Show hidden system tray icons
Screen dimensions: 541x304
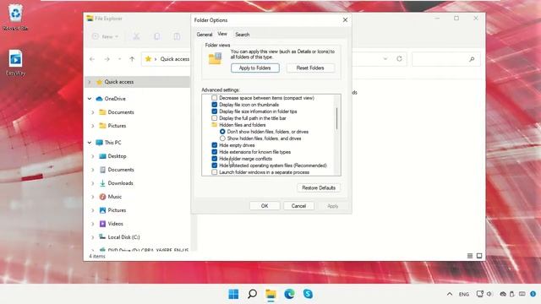pyautogui.click(x=449, y=294)
